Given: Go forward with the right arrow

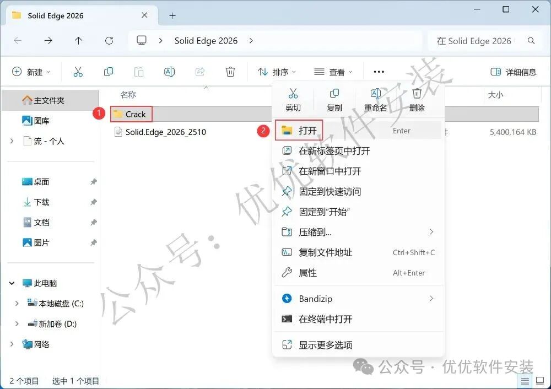Looking at the screenshot, I should click(48, 41).
